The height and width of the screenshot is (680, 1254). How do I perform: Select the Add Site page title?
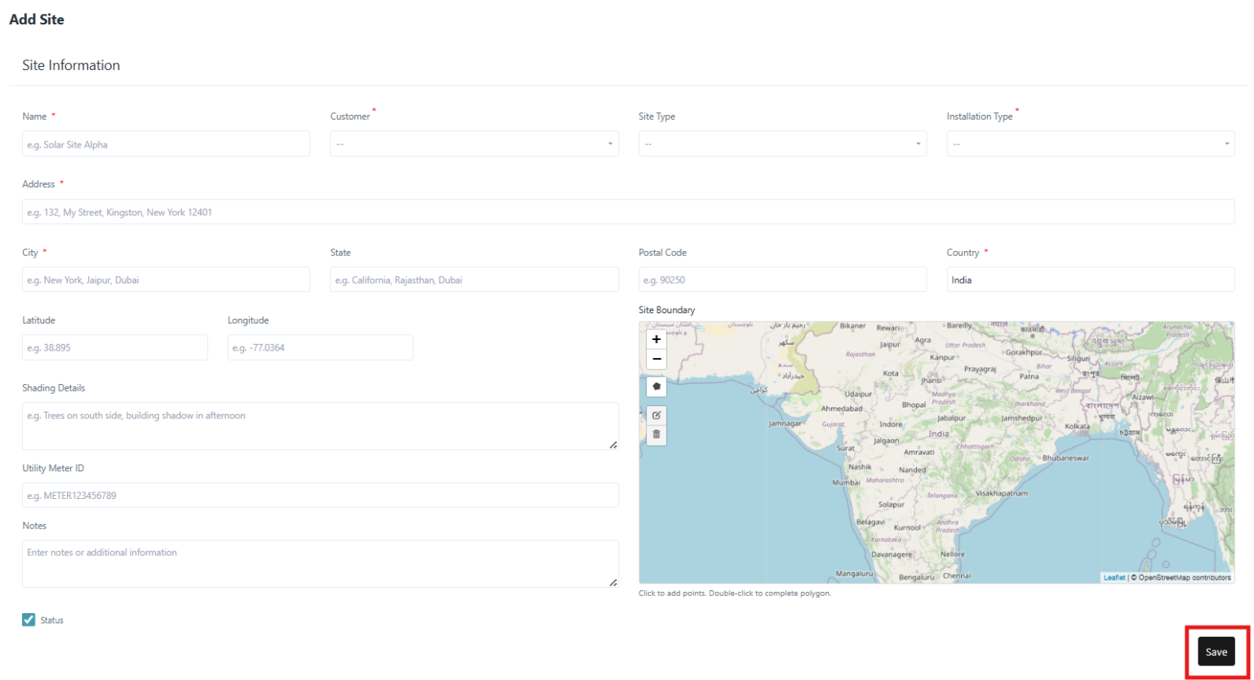pyautogui.click(x=37, y=19)
